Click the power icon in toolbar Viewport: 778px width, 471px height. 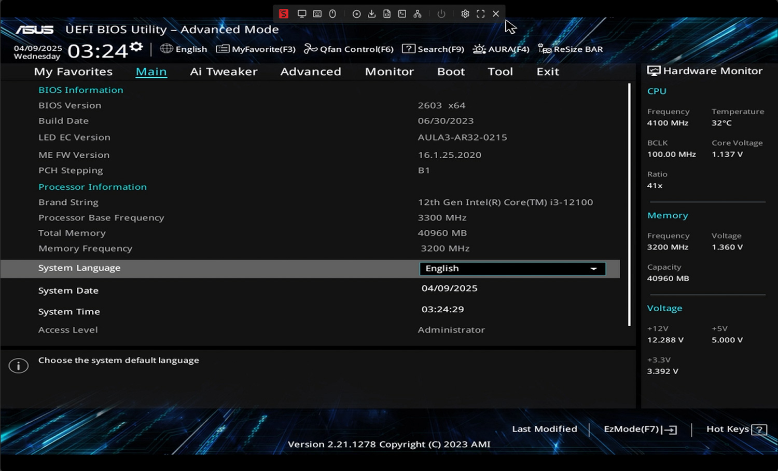(x=441, y=13)
